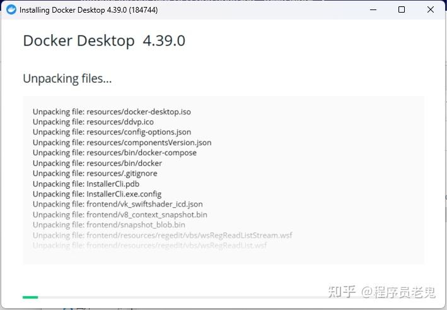Click the Docker whale icon in title bar

(11, 9)
